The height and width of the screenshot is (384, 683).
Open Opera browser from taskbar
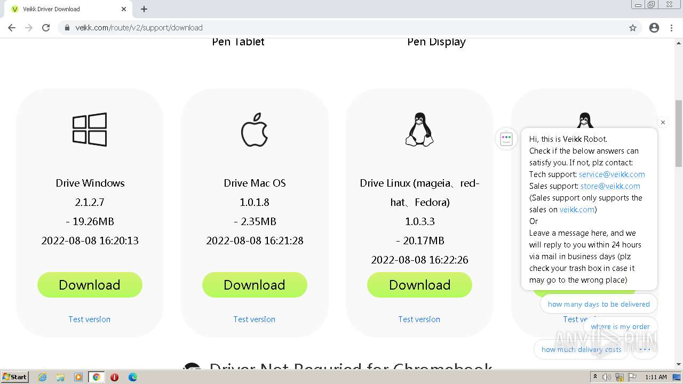[x=114, y=377]
